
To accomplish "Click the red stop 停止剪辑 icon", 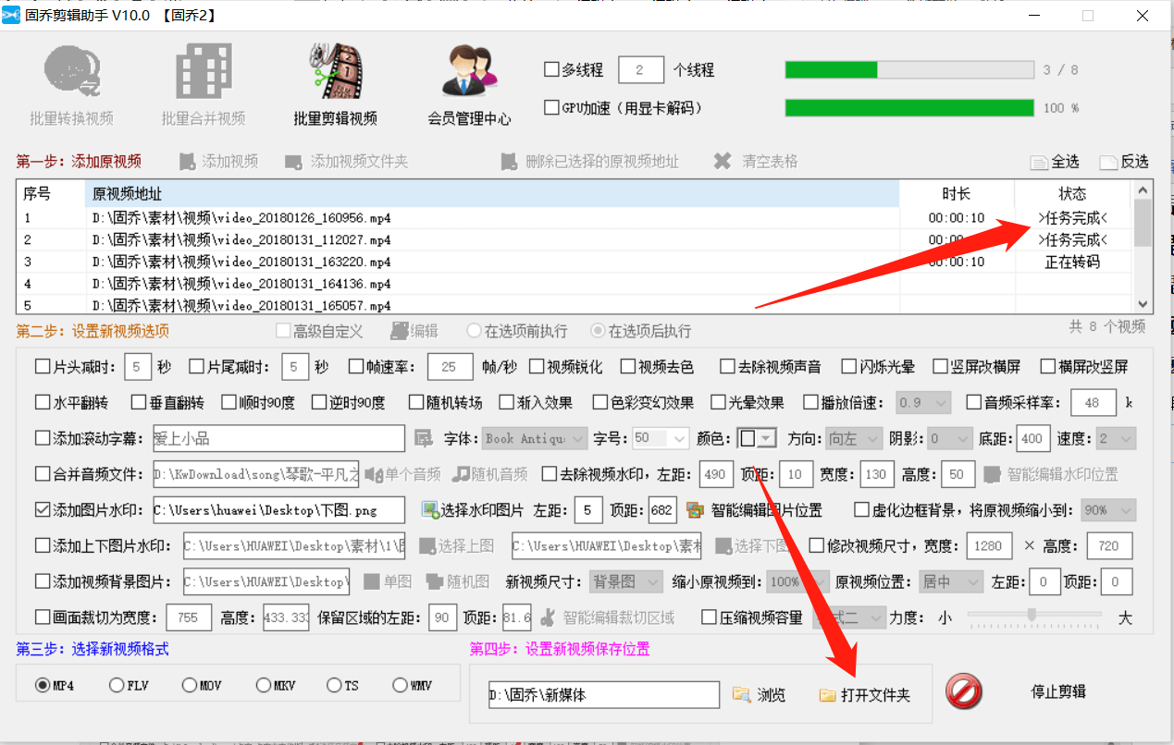I will pyautogui.click(x=963, y=691).
